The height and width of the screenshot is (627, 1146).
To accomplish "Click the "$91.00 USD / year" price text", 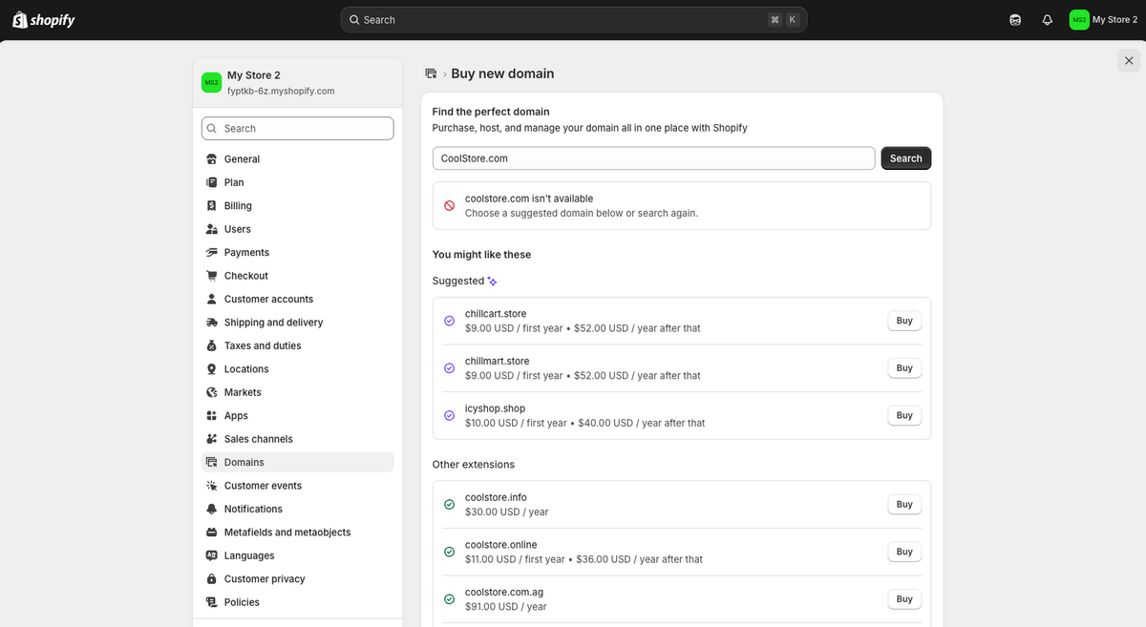I will click(506, 607).
